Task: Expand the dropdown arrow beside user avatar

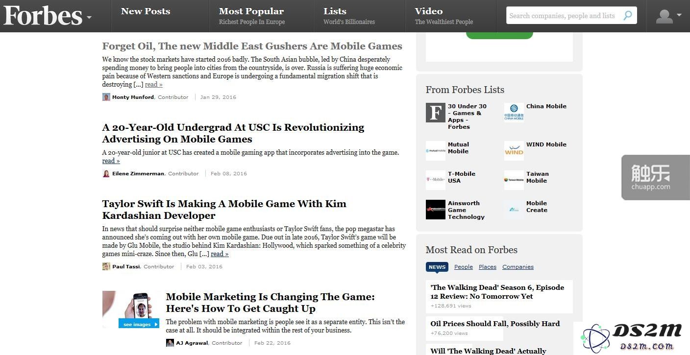Action: coord(679,15)
